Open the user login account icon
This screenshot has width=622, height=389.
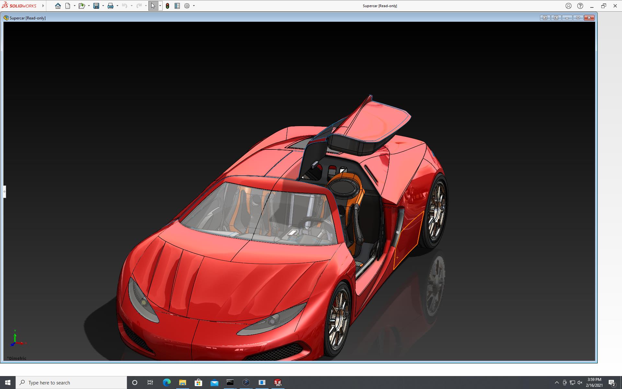(x=569, y=6)
